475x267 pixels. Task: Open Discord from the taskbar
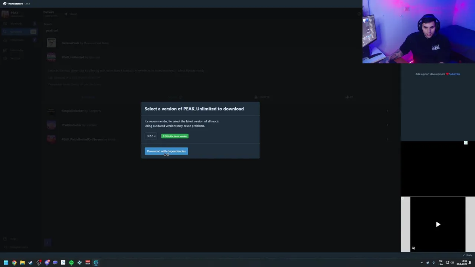click(x=47, y=263)
